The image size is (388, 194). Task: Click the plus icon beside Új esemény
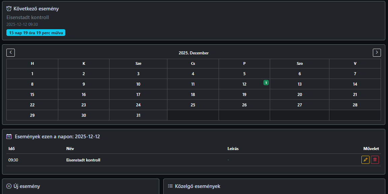(x=9, y=186)
